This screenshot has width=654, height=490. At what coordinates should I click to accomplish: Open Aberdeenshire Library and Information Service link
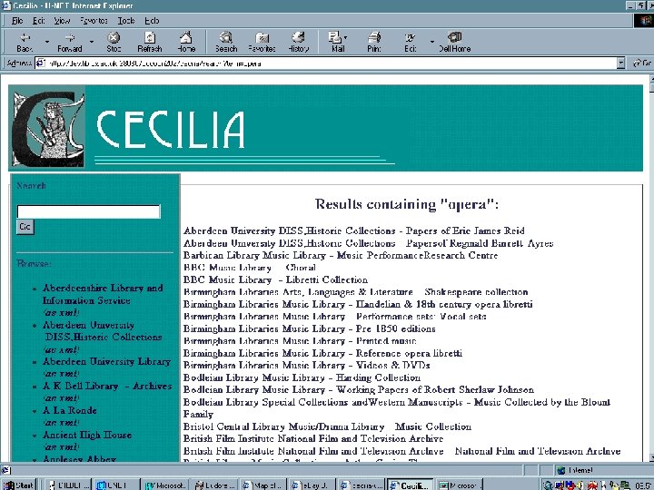pyautogui.click(x=103, y=294)
